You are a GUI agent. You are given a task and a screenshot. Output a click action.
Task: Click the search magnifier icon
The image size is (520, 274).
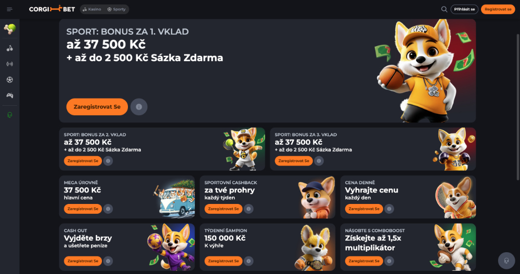(x=444, y=9)
